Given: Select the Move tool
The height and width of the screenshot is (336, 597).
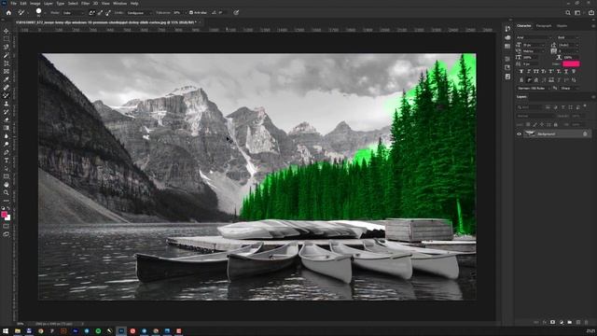Looking at the screenshot, I should point(7,31).
